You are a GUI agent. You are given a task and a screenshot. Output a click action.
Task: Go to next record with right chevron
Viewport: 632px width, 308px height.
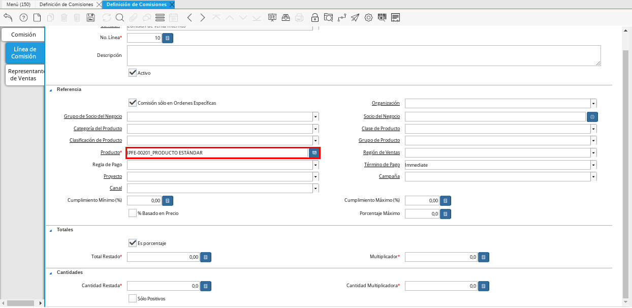point(203,18)
